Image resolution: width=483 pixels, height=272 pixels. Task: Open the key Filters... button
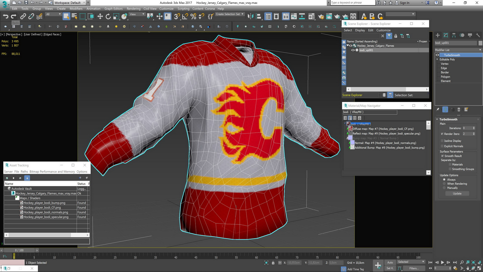click(x=414, y=268)
